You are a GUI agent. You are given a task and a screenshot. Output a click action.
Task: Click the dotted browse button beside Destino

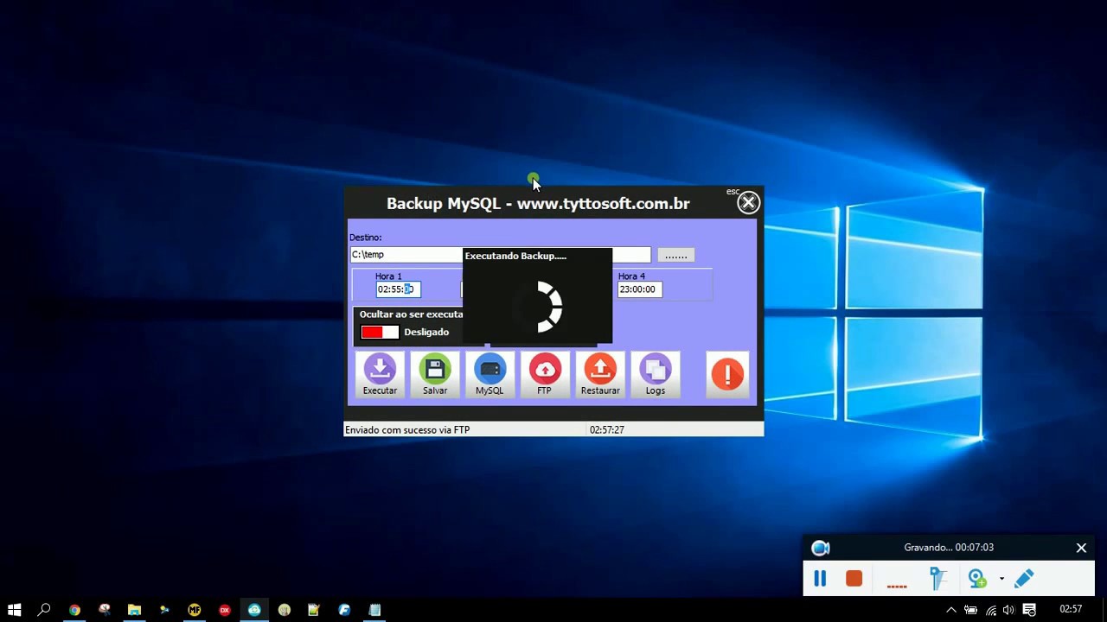tap(675, 255)
